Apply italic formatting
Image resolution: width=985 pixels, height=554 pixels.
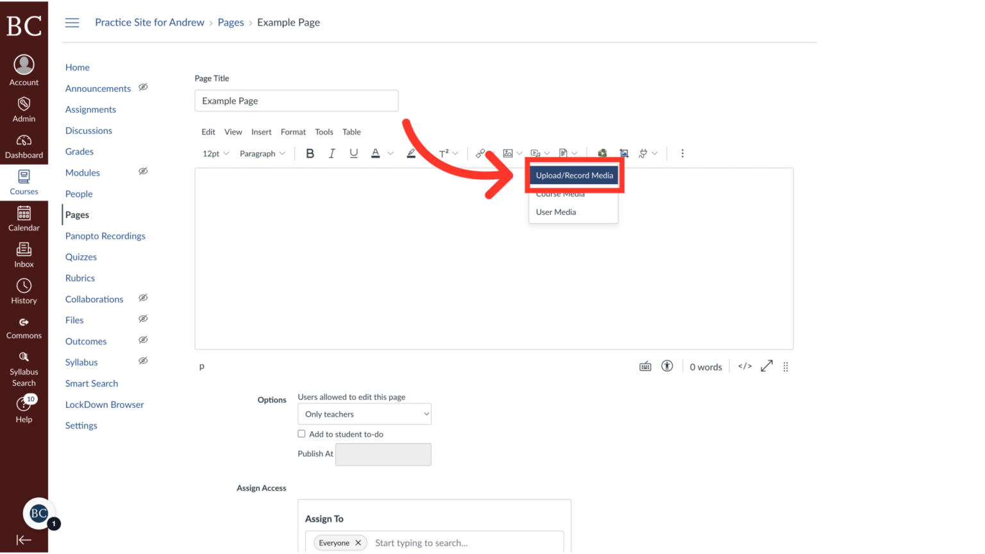point(332,153)
